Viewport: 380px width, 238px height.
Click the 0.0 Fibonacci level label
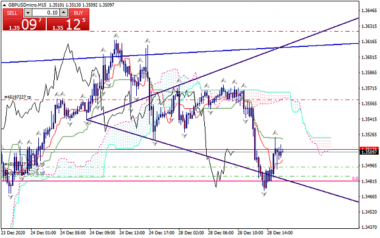355,178
